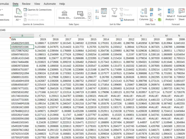Click the Workbook Links button
The image size is (186, 139).
pyautogui.click(x=34, y=20)
